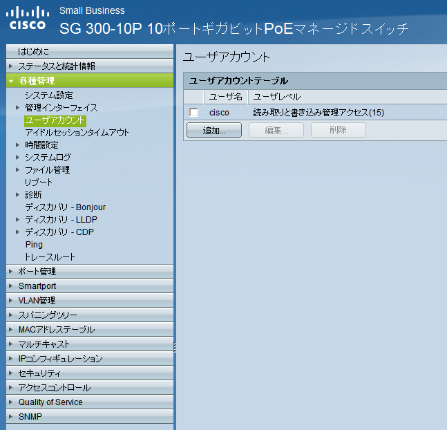Open アクセスコントロール menu section
447x430 pixels.
[x=90, y=388]
